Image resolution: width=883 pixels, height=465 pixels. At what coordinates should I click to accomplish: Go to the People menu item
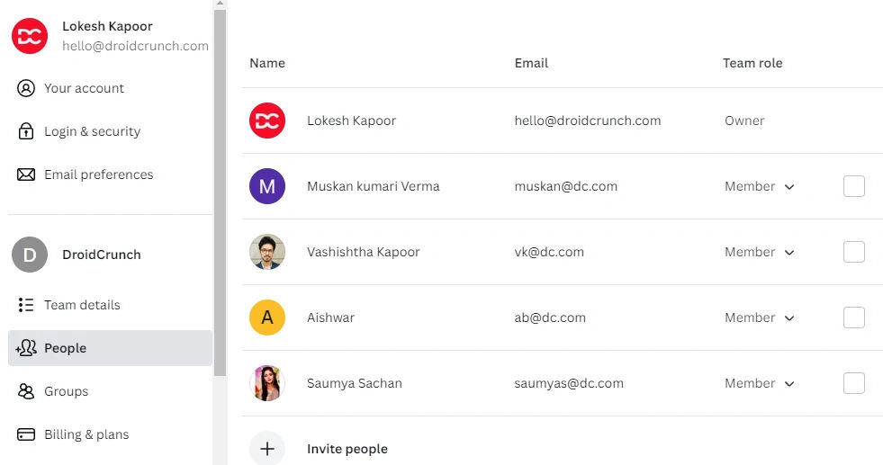point(111,348)
